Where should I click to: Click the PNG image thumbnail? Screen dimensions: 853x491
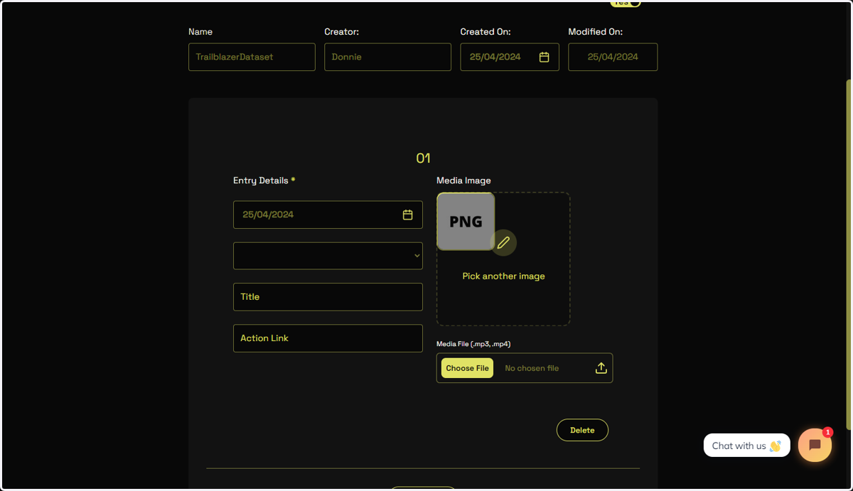[x=466, y=221]
